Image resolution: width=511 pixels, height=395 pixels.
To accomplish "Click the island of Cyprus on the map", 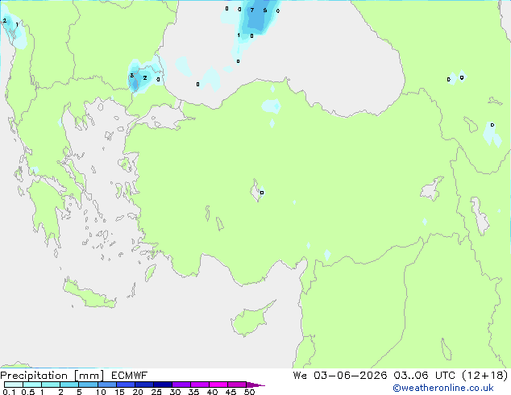I will pos(249,320).
